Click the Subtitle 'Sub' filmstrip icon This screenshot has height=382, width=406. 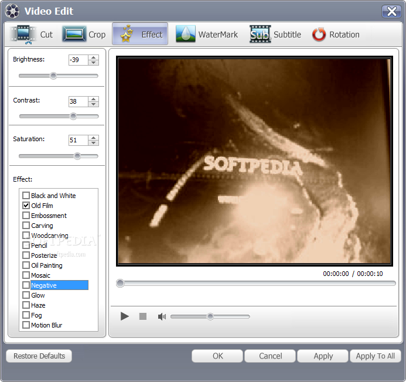(x=260, y=34)
